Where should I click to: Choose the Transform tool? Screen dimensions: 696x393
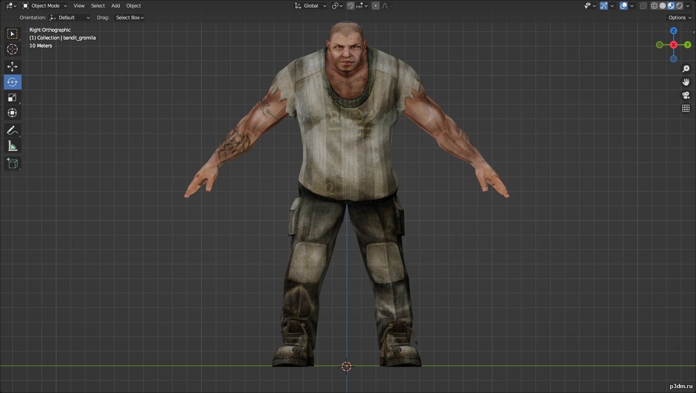coord(12,113)
